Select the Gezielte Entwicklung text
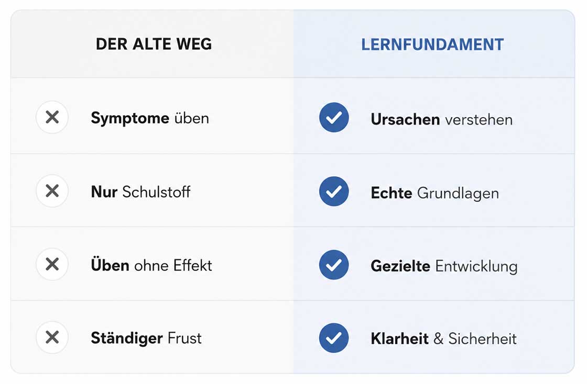 (444, 266)
